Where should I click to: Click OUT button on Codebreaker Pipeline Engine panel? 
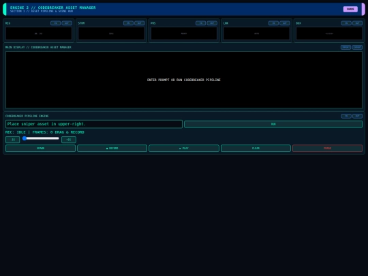coord(358,116)
